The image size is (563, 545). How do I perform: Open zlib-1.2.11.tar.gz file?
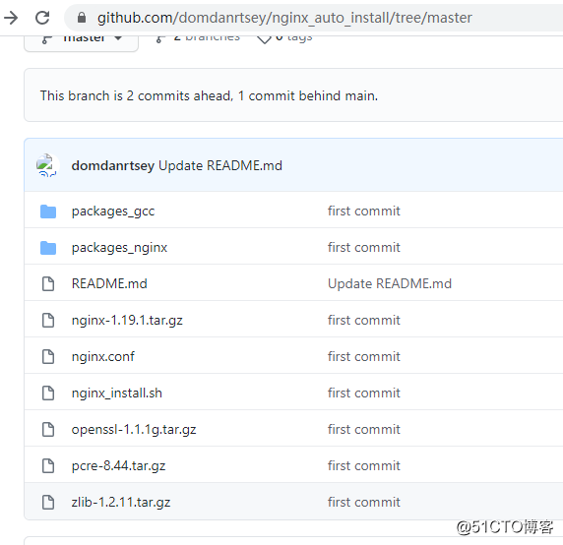click(121, 503)
